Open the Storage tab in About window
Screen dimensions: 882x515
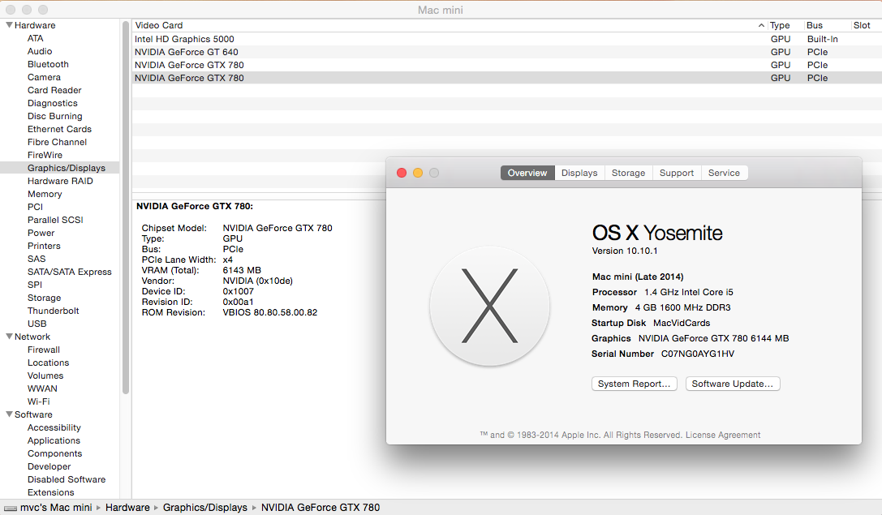[x=628, y=174]
